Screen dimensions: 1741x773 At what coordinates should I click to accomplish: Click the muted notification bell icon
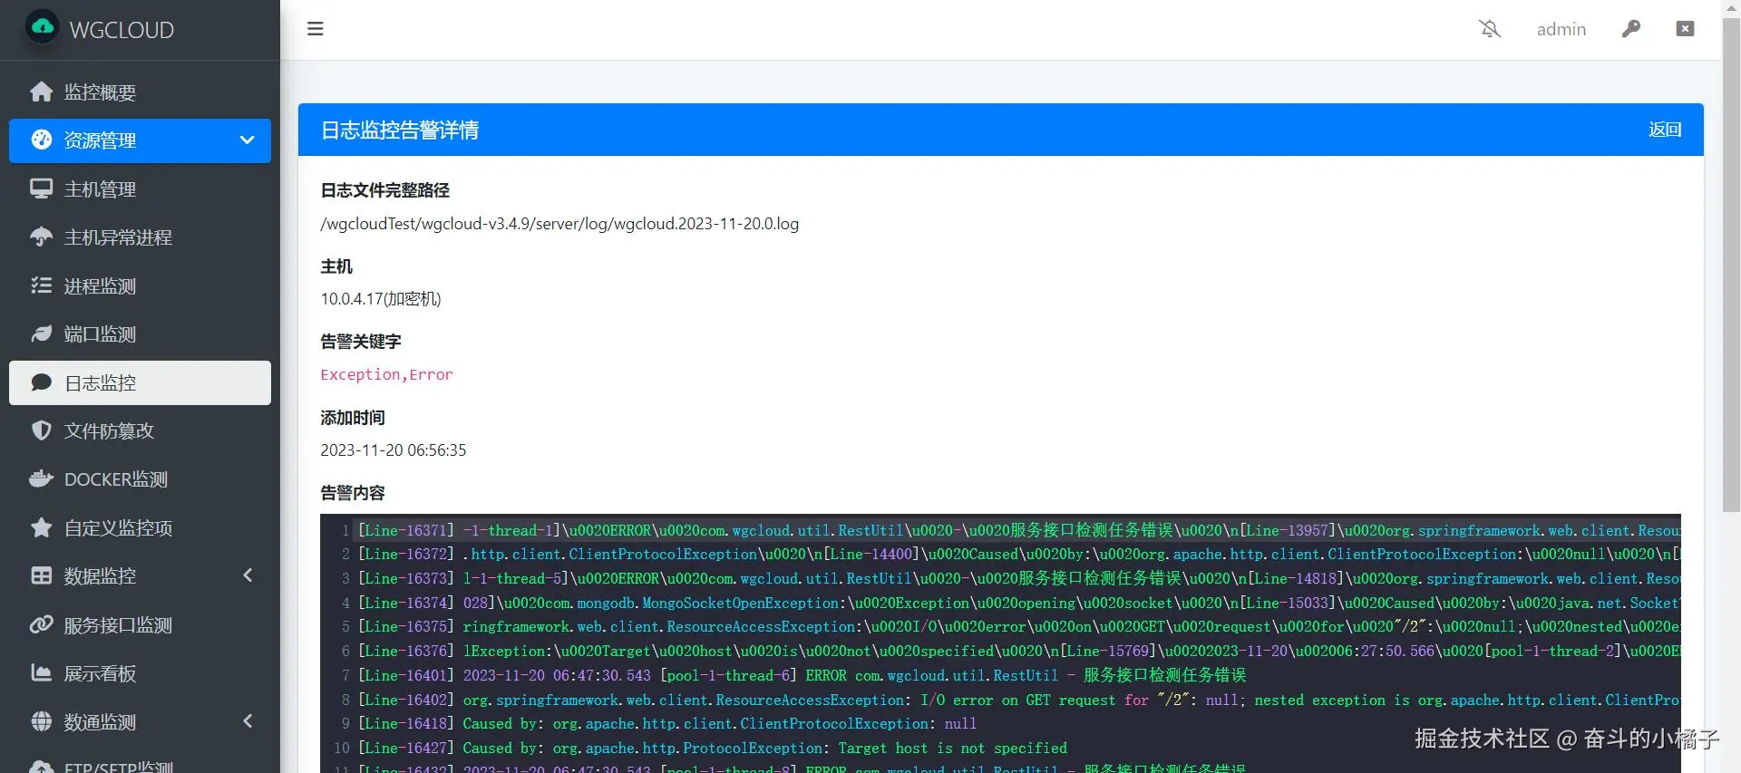1490,29
